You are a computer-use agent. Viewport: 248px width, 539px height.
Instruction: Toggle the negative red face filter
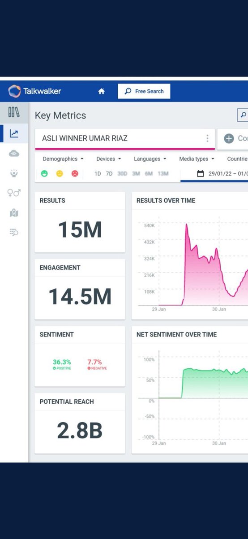coord(75,173)
